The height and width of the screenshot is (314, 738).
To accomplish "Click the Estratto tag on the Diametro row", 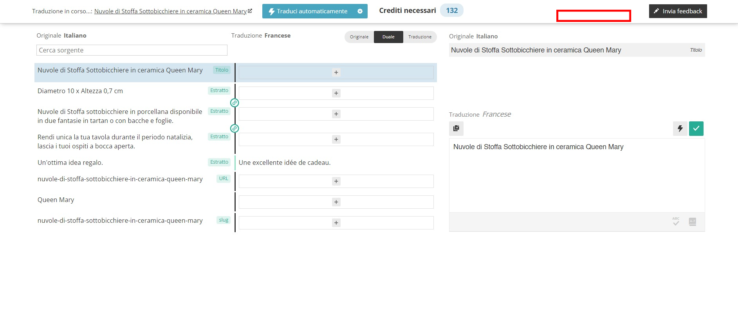I will 219,90.
